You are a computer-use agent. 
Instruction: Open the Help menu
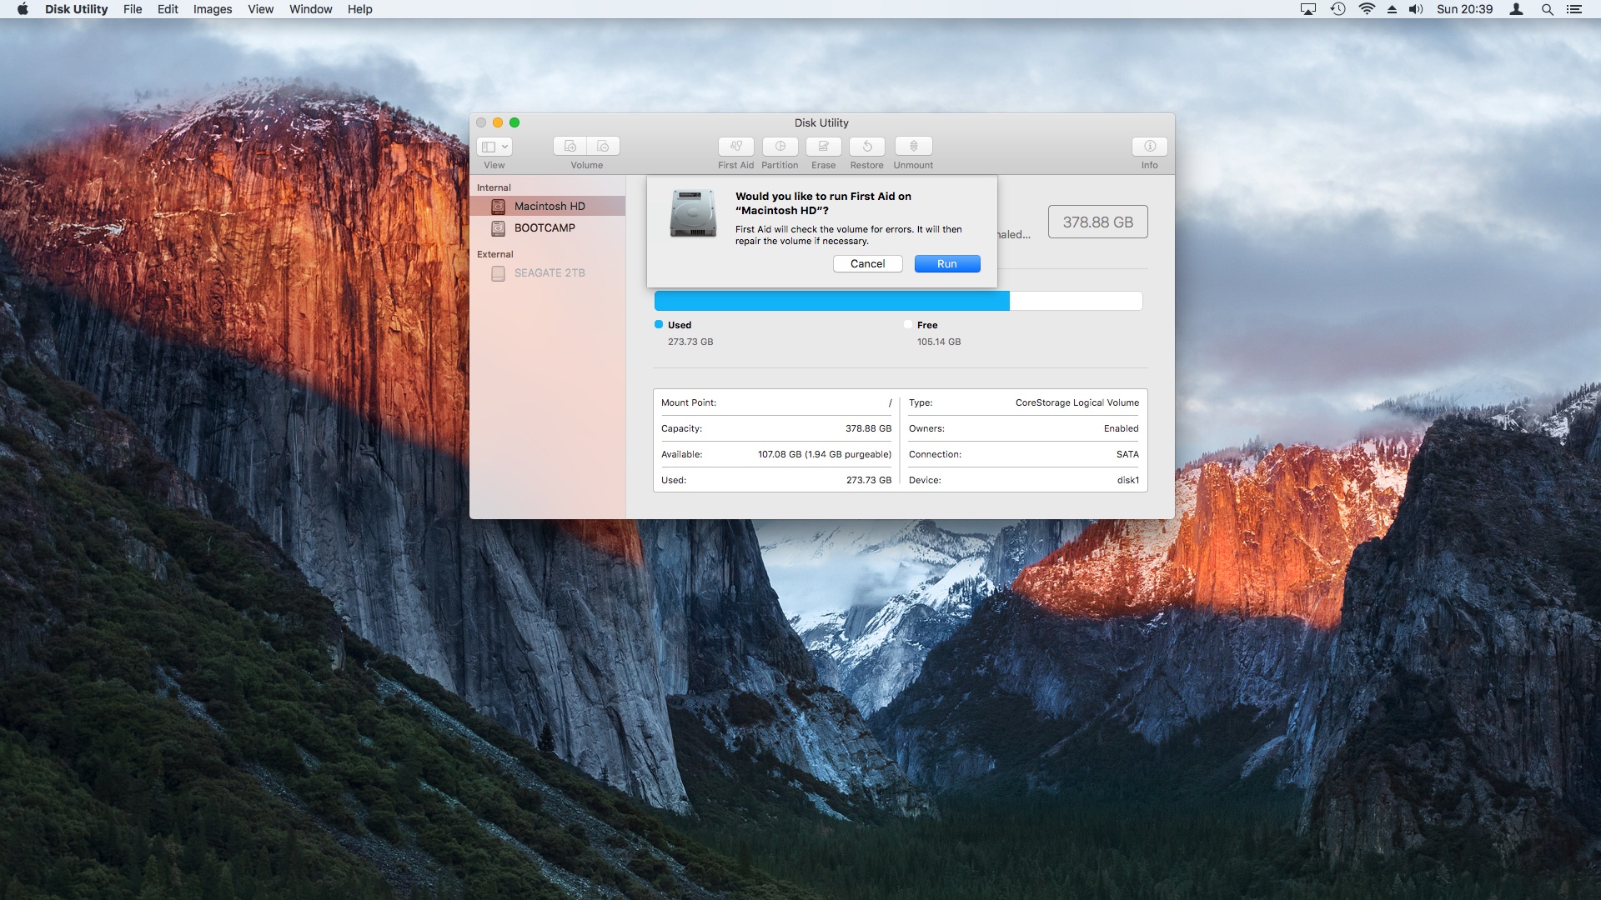tap(359, 9)
